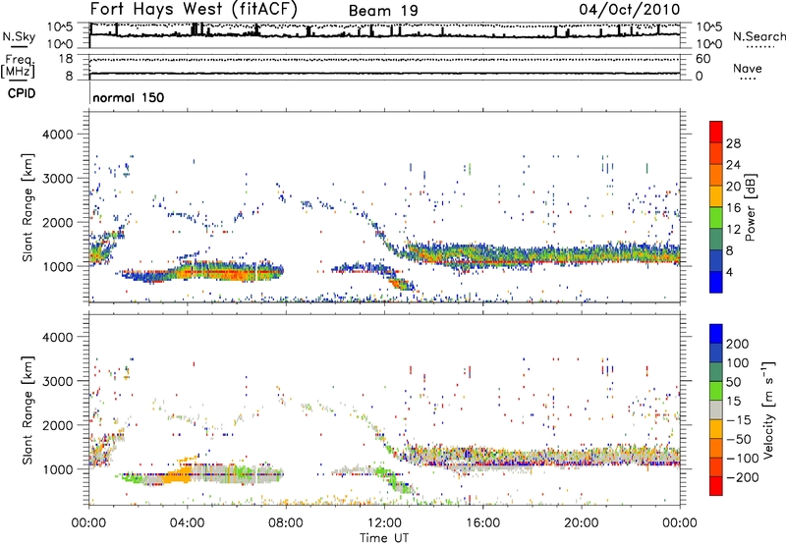
Task: Click the left "10^5" N.Sky tick label
Action: pyautogui.click(x=60, y=27)
